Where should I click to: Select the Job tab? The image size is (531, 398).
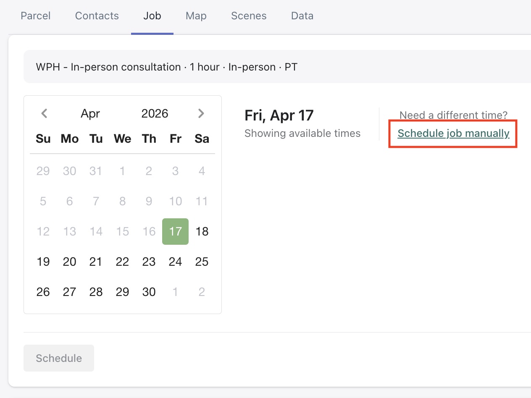click(152, 16)
